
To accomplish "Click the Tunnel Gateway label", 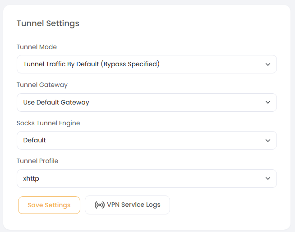I will 42,85.
